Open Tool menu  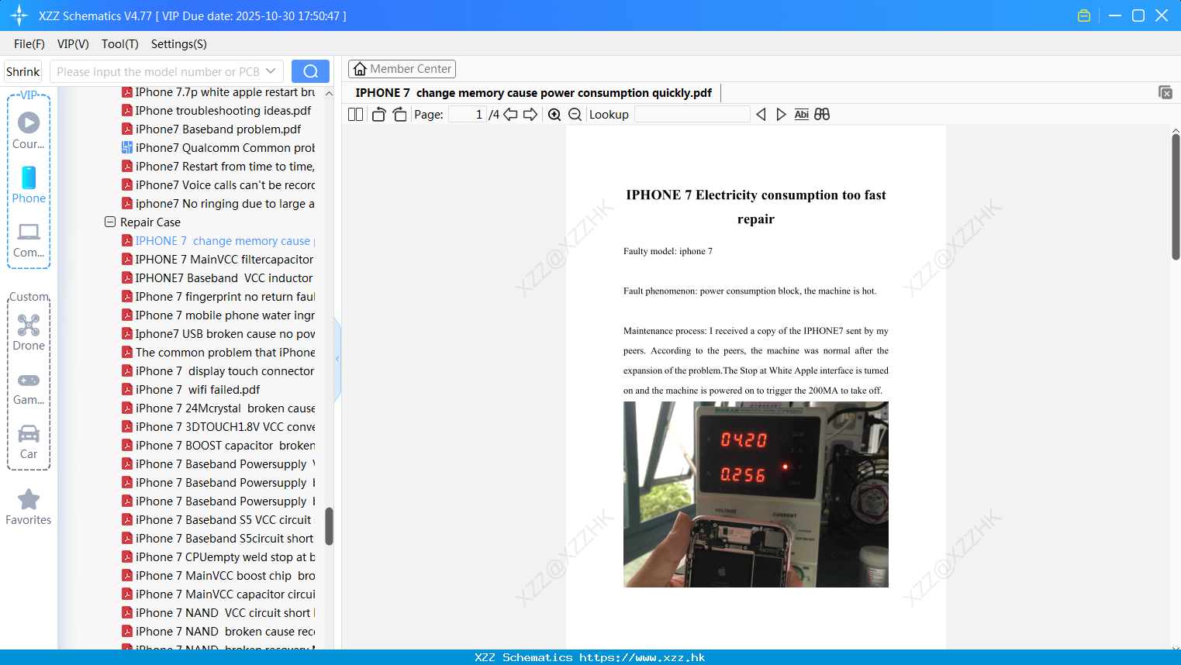click(120, 44)
